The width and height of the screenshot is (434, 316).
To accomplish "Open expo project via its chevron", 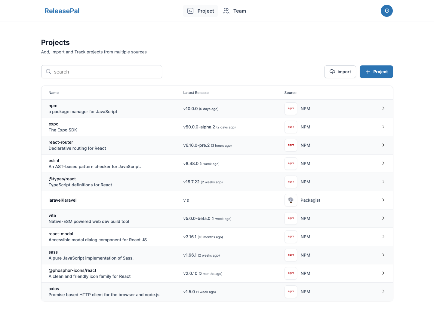I will (383, 127).
